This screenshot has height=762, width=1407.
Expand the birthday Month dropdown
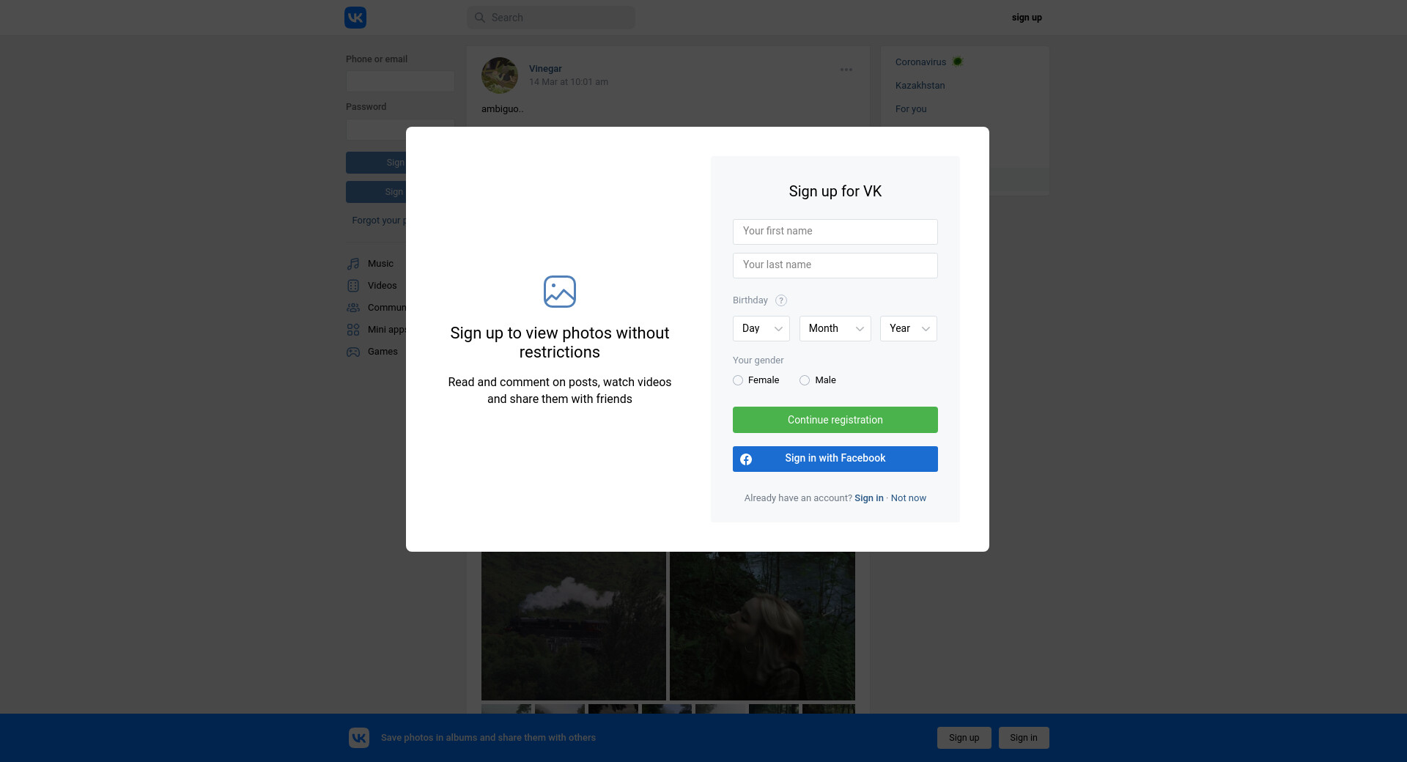pos(835,328)
